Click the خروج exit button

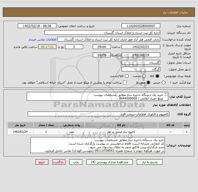point(42,162)
